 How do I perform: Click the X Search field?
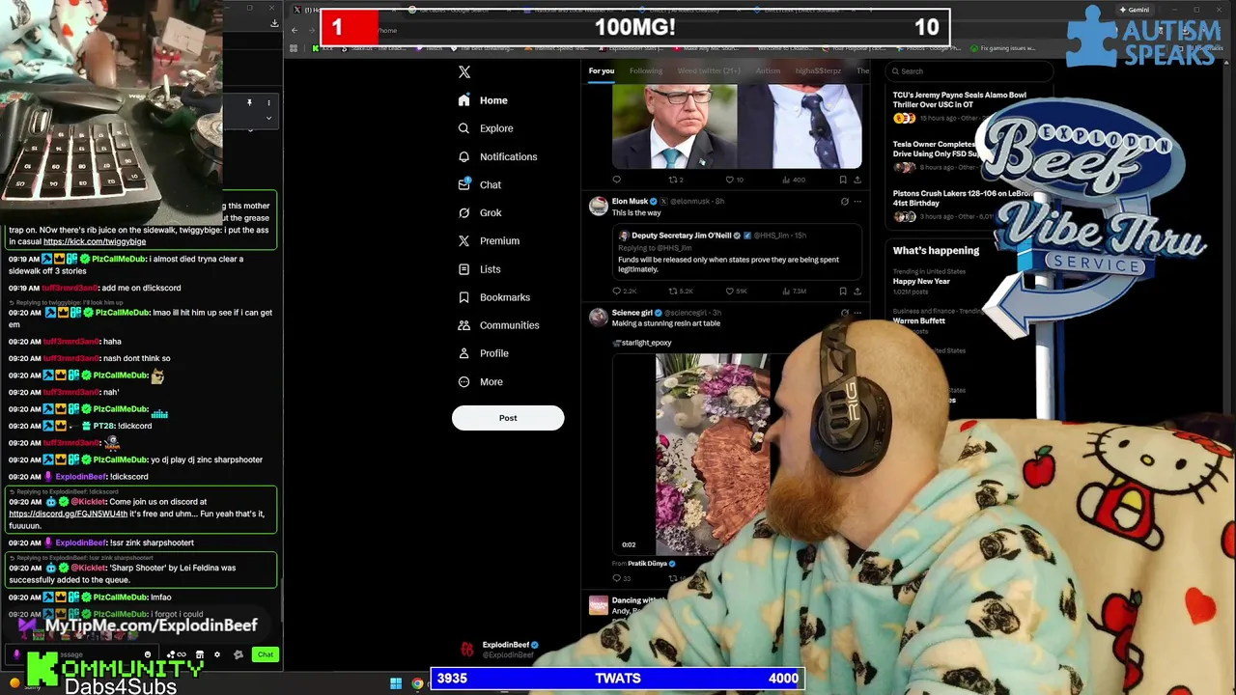click(x=969, y=71)
